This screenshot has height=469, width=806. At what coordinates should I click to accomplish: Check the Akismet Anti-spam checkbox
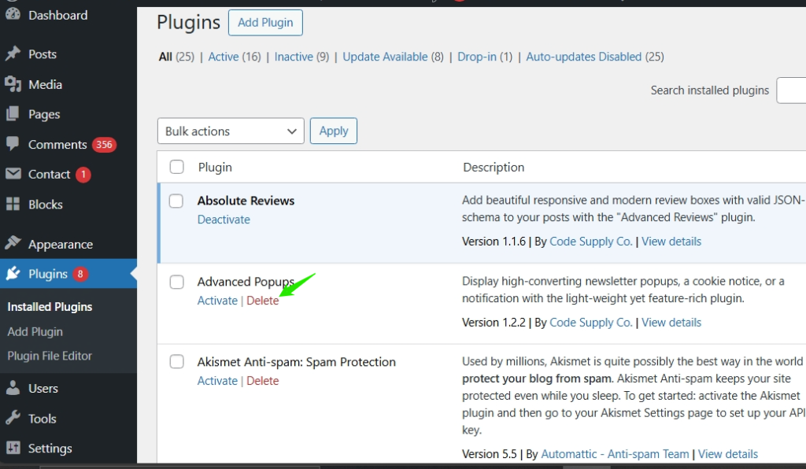click(177, 362)
